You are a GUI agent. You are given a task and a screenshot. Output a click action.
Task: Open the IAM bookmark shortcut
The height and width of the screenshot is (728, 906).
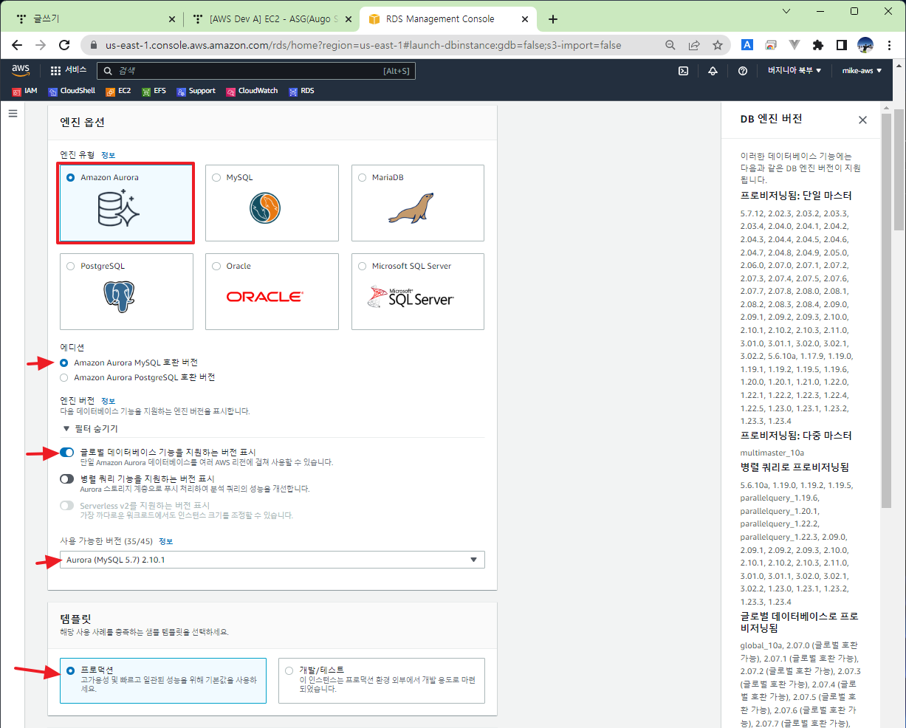24,91
